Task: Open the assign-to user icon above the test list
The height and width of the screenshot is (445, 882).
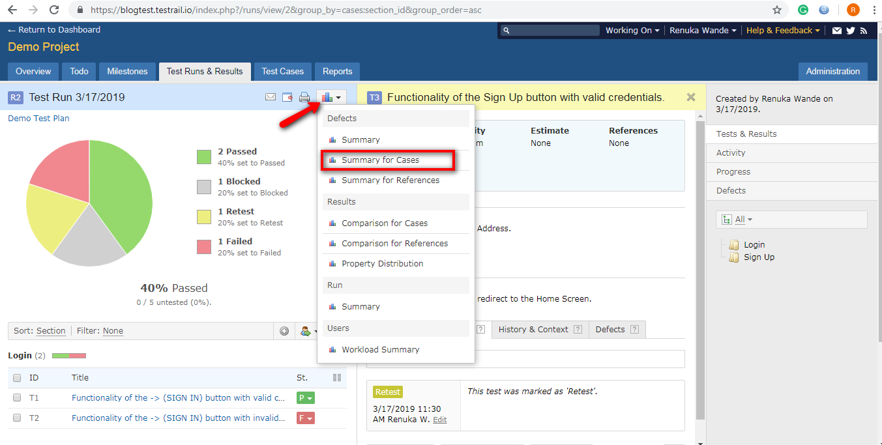Action: 306,331
